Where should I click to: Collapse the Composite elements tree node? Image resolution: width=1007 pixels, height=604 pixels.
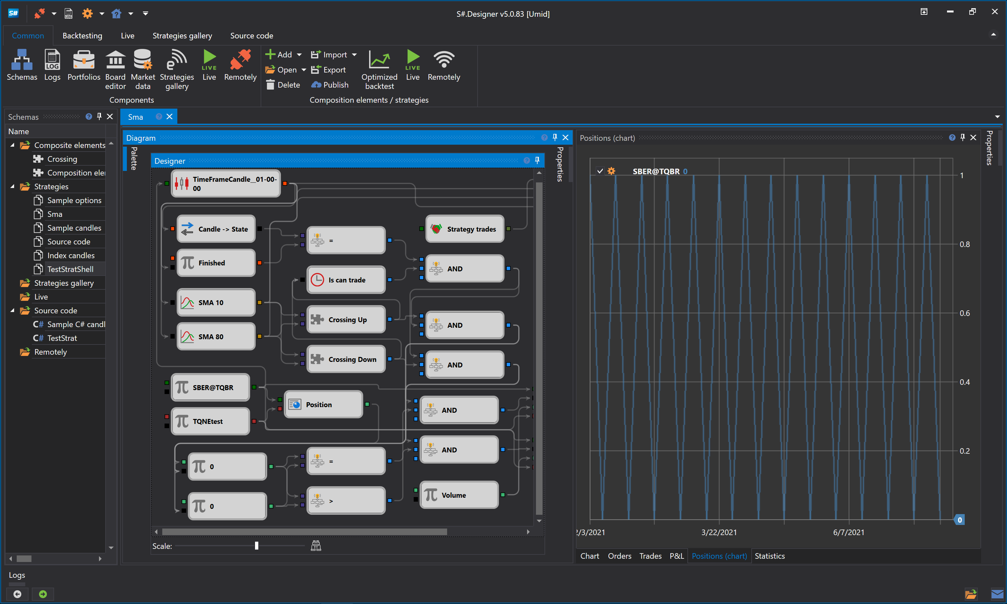tap(12, 145)
